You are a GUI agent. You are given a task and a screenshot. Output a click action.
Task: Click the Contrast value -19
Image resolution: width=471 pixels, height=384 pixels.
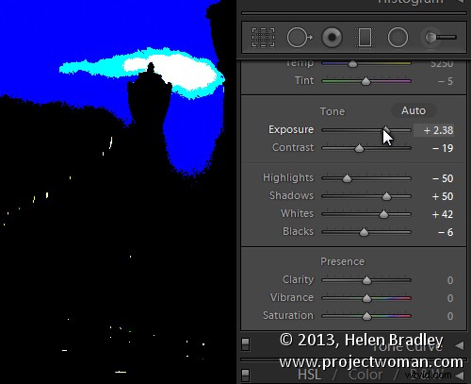click(443, 148)
